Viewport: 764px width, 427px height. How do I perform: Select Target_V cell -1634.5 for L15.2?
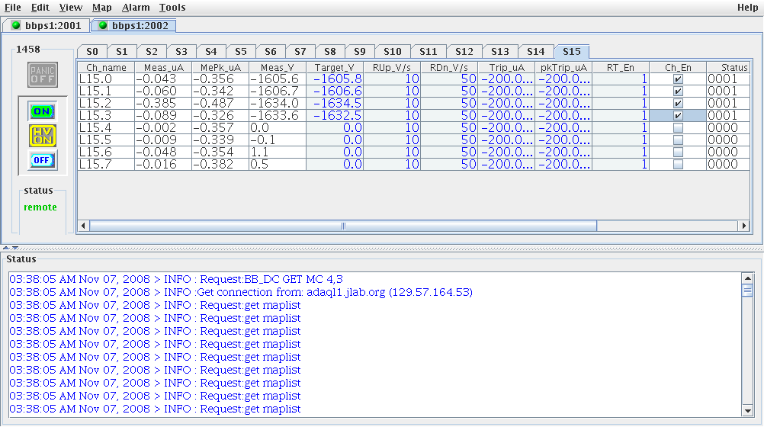click(335, 104)
